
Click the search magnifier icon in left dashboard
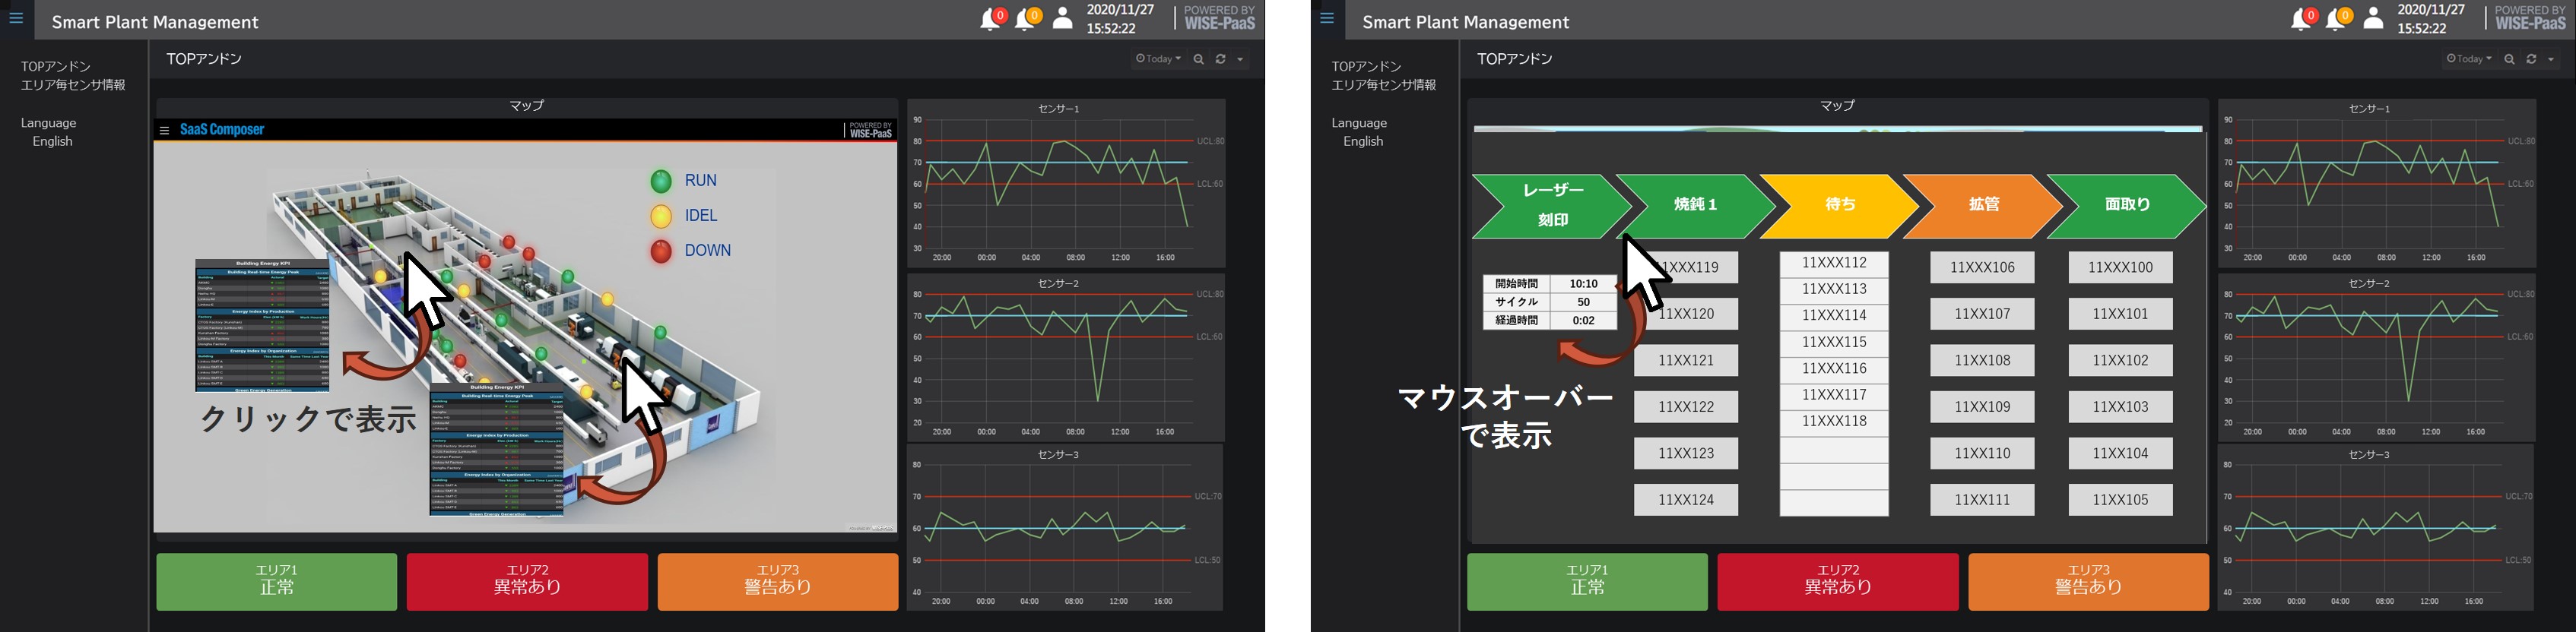(1198, 60)
